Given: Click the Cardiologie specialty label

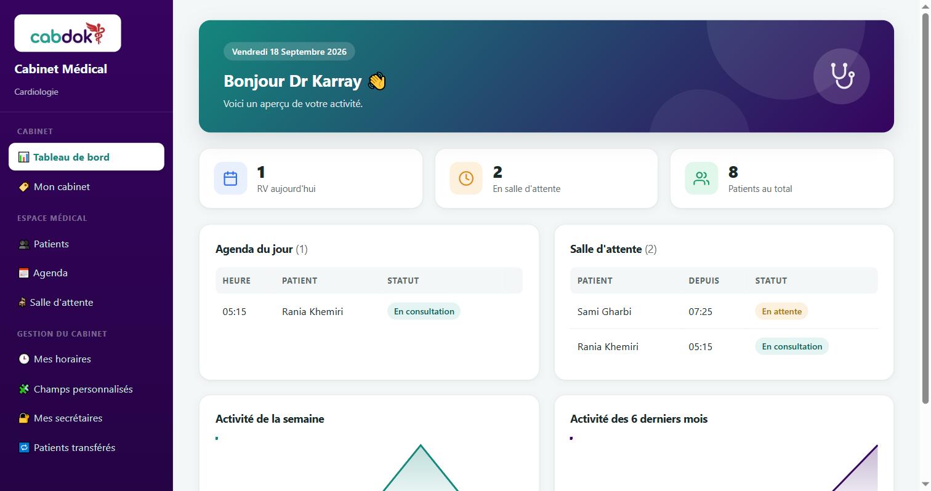Looking at the screenshot, I should tap(36, 92).
